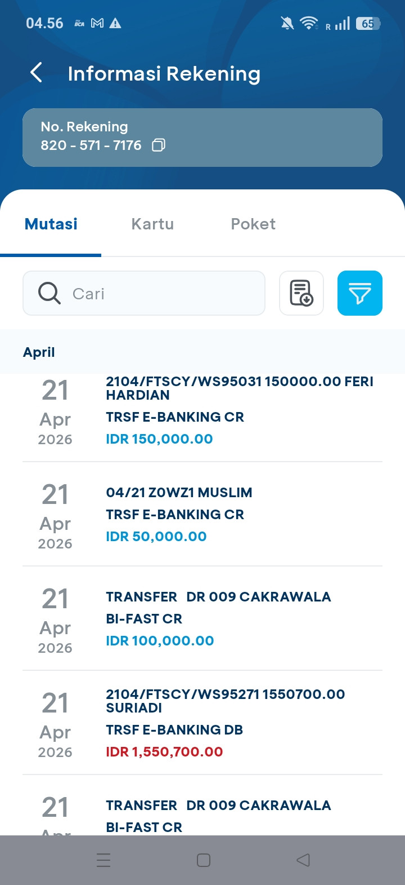This screenshot has width=405, height=885.
Task: Tap the Informasi Rekening page title
Action: tap(164, 74)
